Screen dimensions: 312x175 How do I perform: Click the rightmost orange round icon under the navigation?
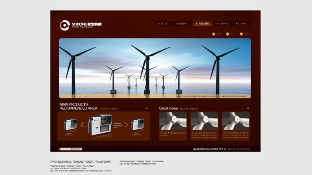(241, 34)
